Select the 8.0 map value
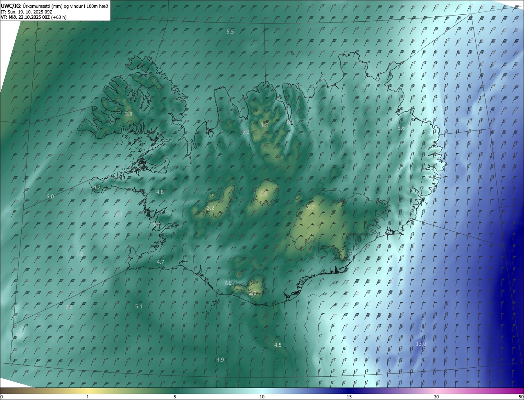Image resolution: width=524 pixels, height=400 pixels. pyautogui.click(x=290, y=122)
